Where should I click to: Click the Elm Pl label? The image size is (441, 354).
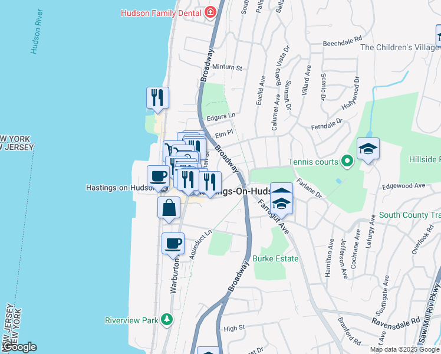224,134
